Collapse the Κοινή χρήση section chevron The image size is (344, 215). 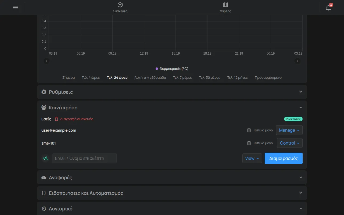pyautogui.click(x=301, y=107)
